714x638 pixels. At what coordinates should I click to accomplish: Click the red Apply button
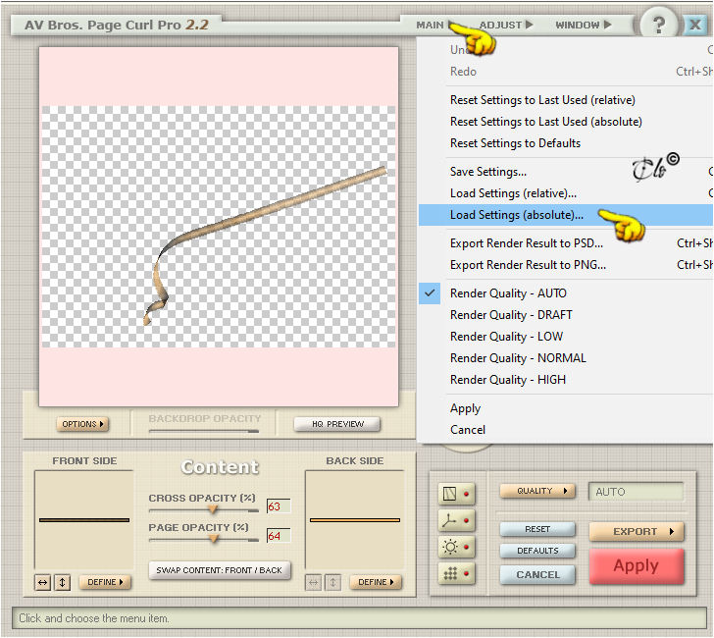point(637,566)
